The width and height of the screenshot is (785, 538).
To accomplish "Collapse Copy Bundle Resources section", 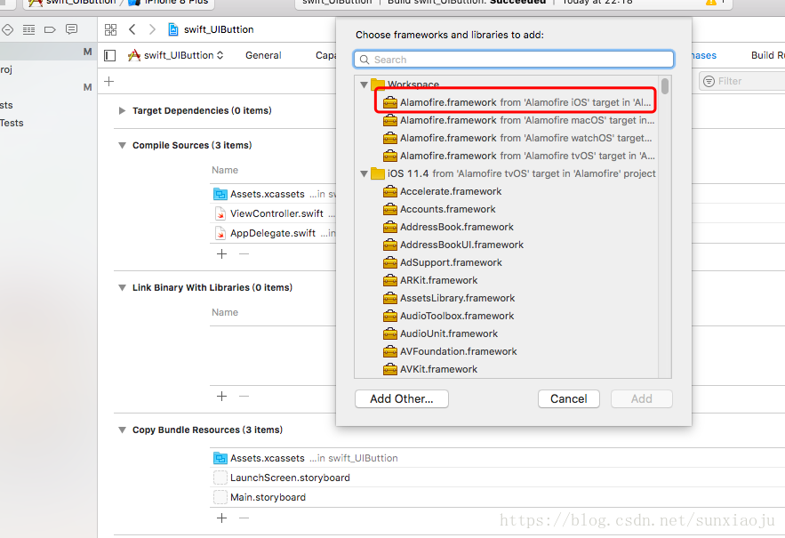I will point(122,430).
